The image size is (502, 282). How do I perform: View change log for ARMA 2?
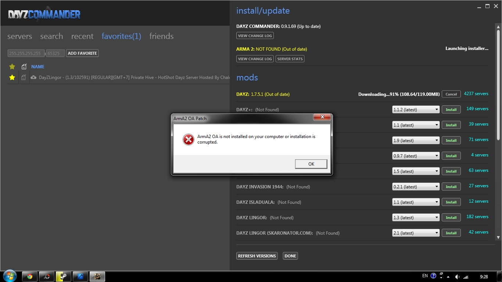(255, 59)
